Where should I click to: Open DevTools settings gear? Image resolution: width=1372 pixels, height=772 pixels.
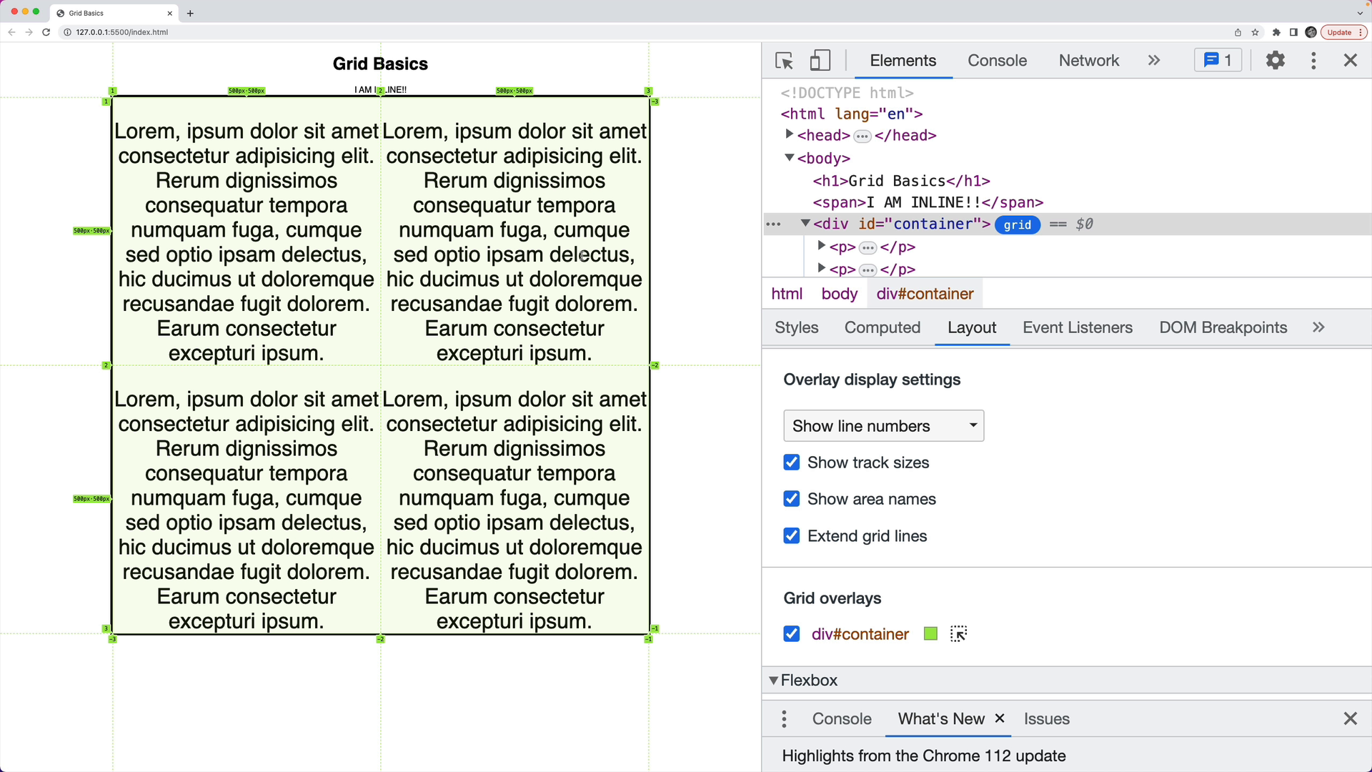tap(1275, 61)
